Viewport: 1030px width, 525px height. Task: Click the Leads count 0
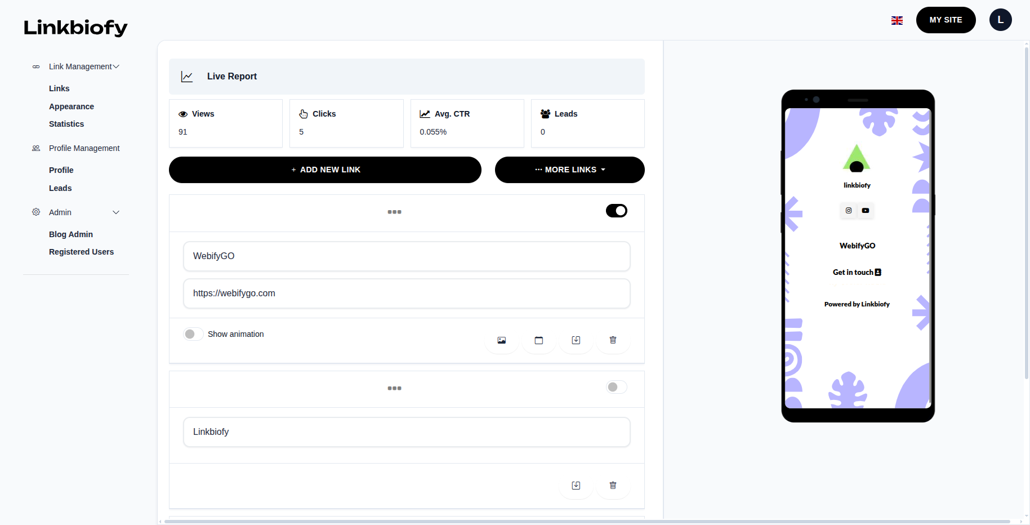click(543, 132)
